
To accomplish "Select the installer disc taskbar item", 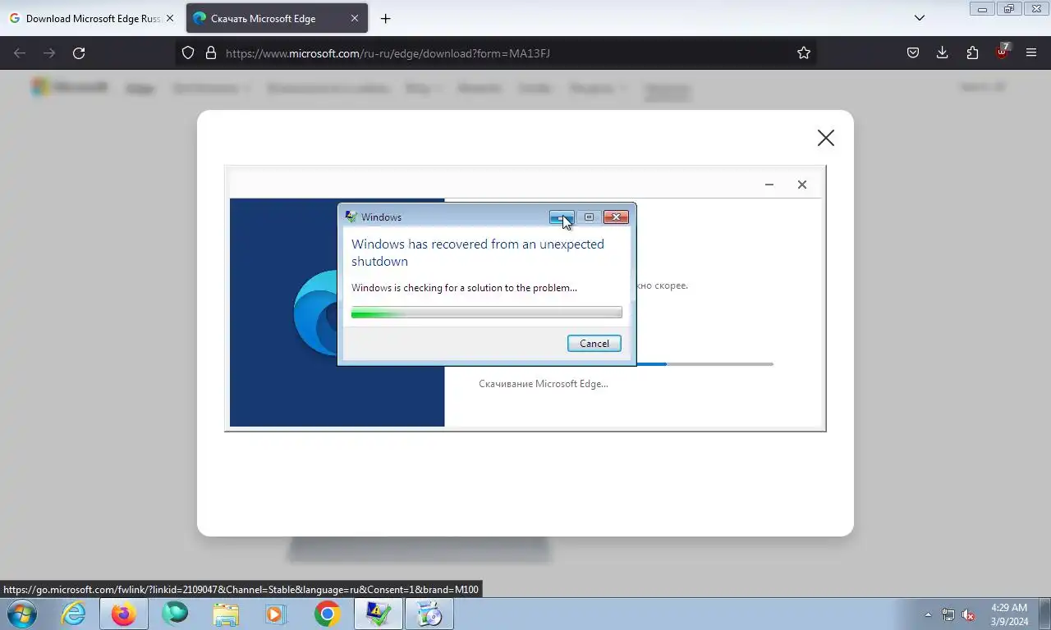I will pyautogui.click(x=429, y=614).
